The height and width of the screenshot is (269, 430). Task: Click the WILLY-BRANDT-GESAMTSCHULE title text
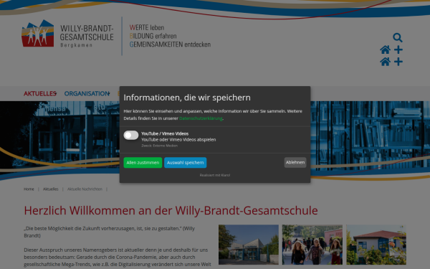click(x=87, y=33)
